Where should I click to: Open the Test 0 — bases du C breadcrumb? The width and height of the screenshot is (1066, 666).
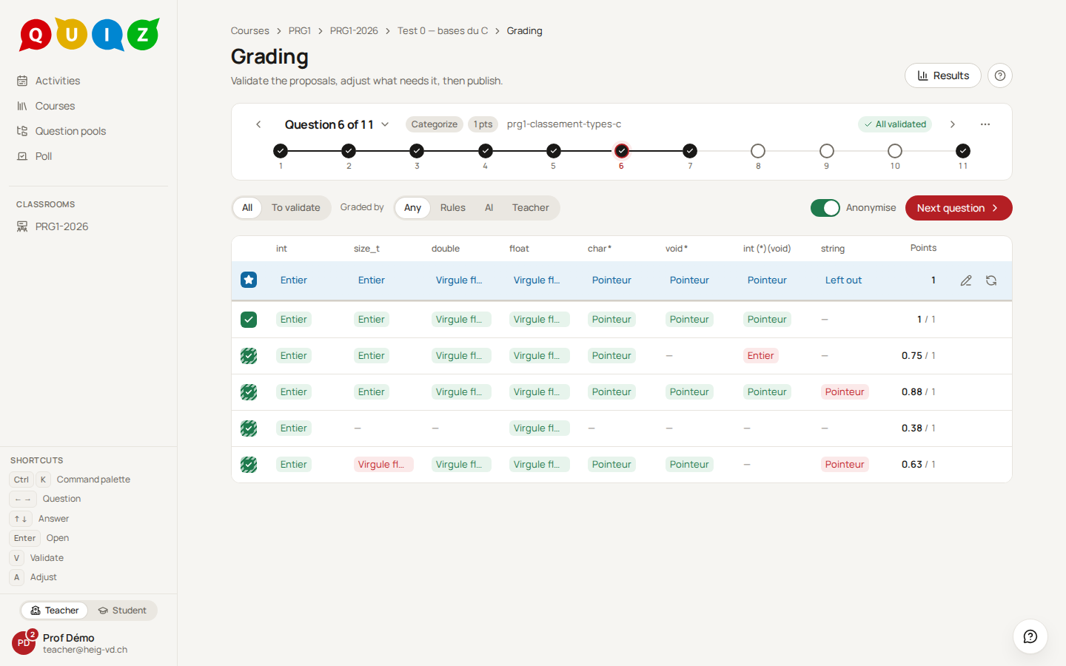coord(443,31)
